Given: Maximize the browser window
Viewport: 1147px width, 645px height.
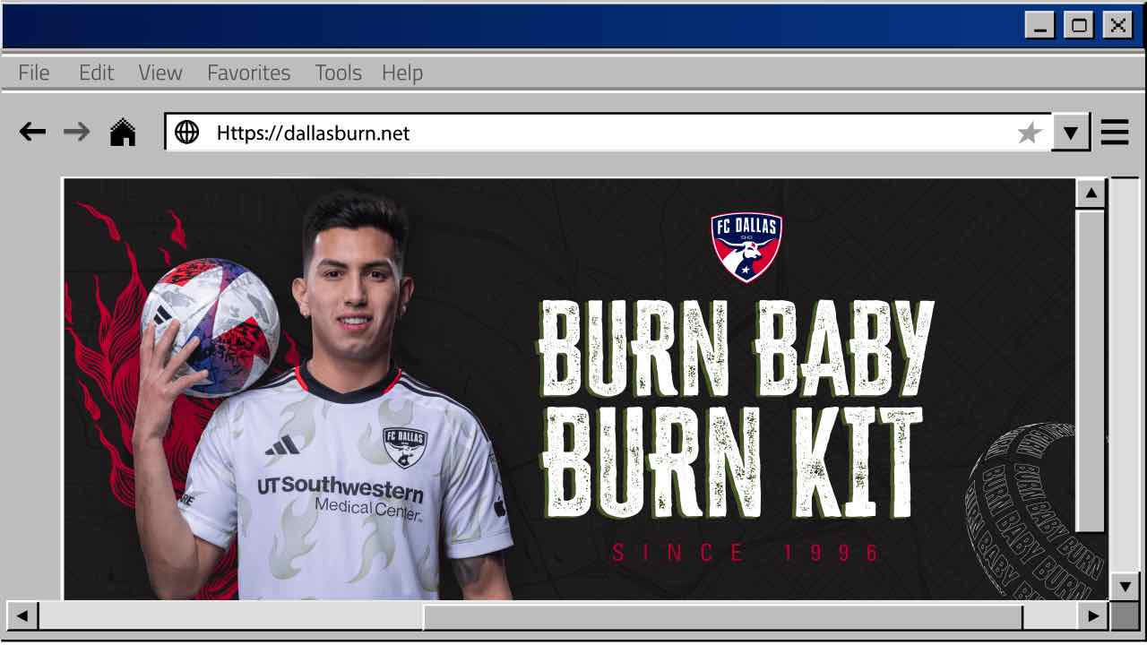Looking at the screenshot, I should [1079, 25].
